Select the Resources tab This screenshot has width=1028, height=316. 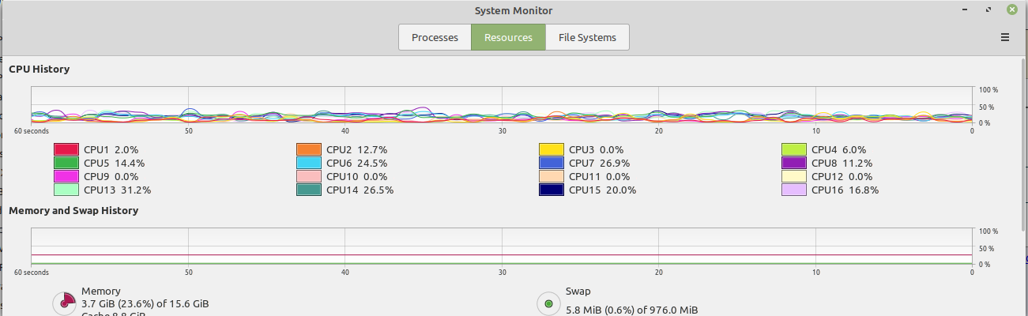[509, 37]
